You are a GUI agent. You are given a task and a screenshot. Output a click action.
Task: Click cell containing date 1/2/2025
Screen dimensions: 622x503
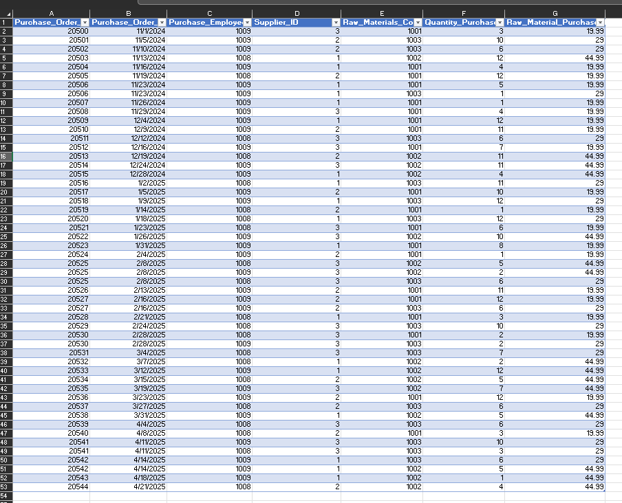(x=129, y=183)
